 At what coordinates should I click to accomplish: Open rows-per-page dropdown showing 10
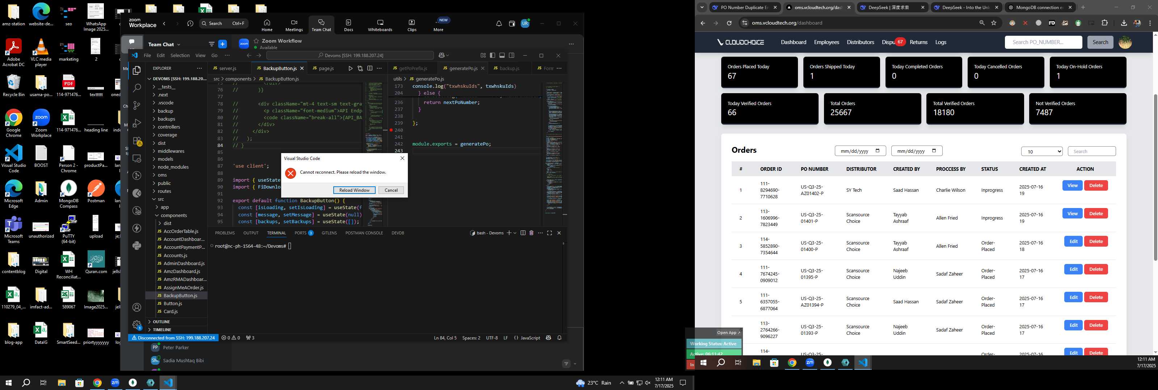tap(1041, 151)
